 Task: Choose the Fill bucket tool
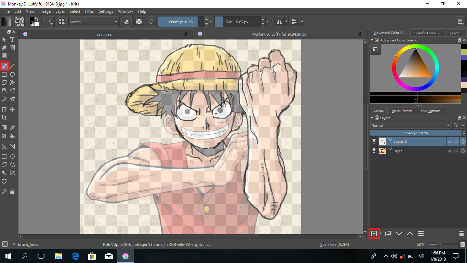12,136
